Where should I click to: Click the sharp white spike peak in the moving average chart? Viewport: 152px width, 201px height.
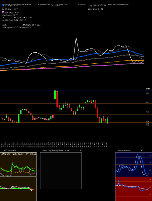coord(76,37)
